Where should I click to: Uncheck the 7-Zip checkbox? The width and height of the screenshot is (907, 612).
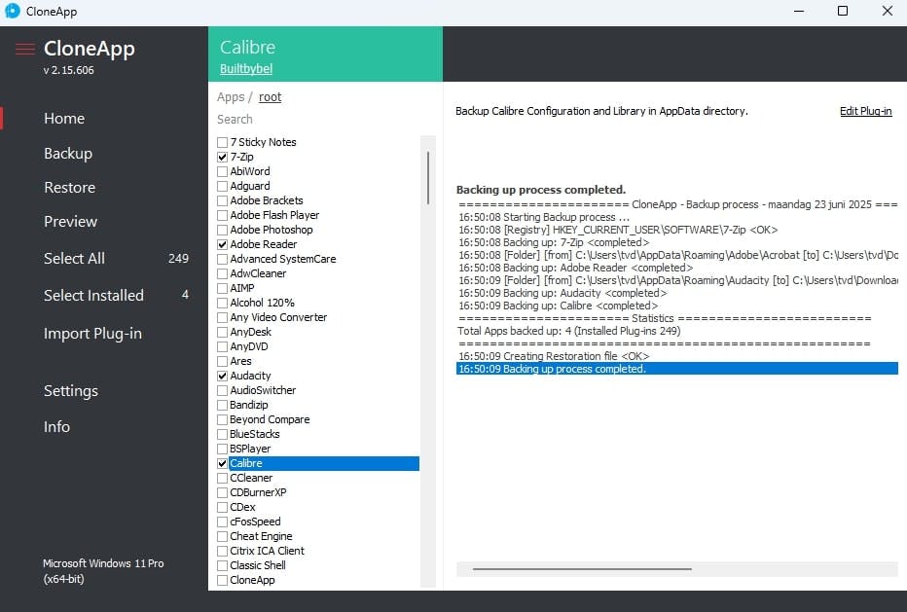click(x=222, y=157)
